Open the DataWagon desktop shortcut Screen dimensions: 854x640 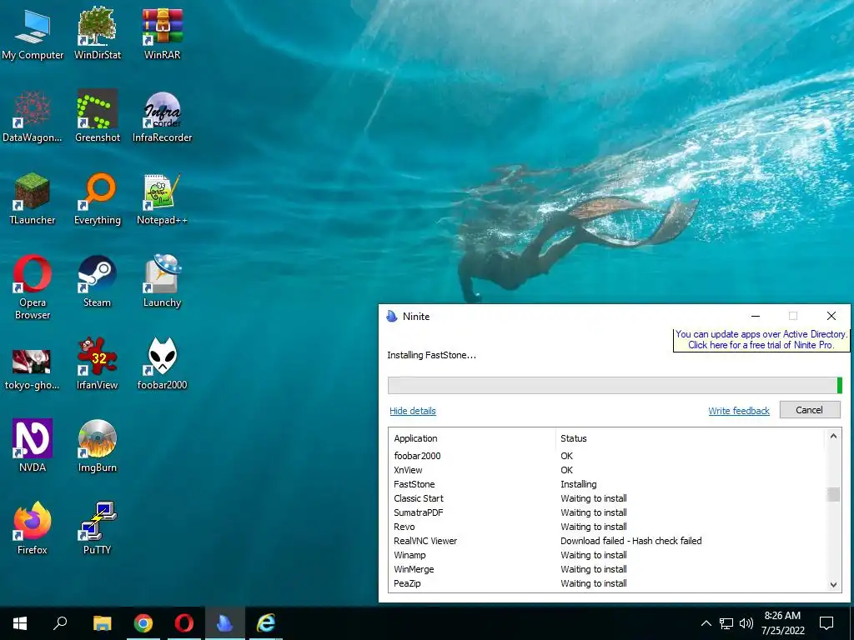coord(33,117)
